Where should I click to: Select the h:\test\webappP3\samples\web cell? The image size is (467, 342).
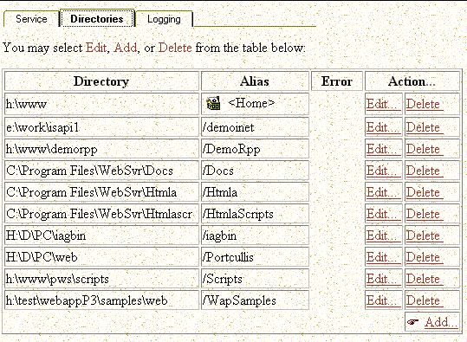click(x=101, y=300)
